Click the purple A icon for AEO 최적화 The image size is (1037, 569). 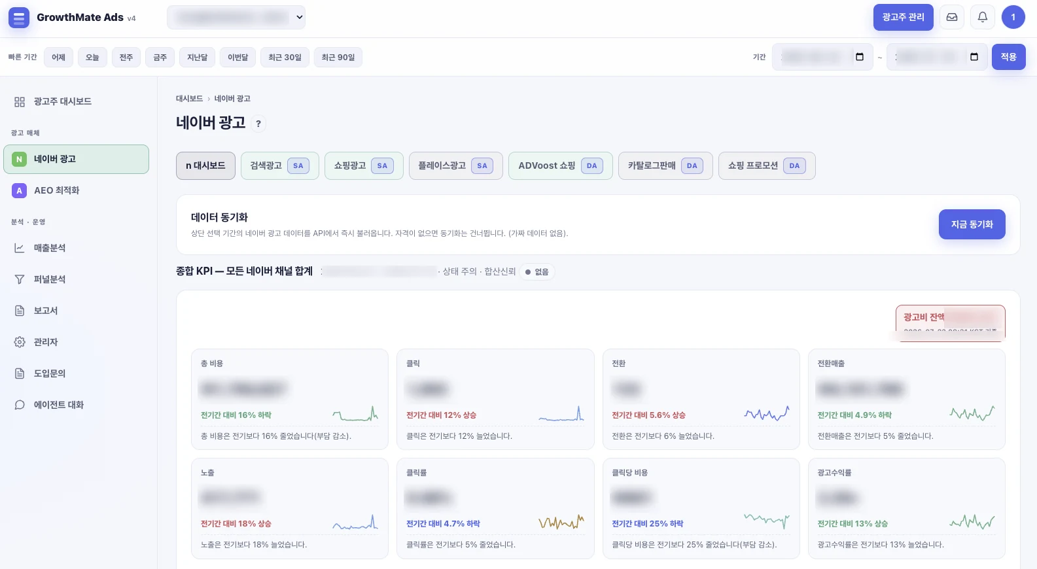[x=20, y=191]
